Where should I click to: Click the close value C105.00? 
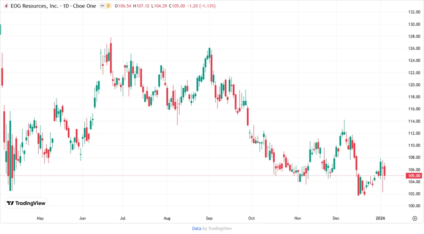177,6
